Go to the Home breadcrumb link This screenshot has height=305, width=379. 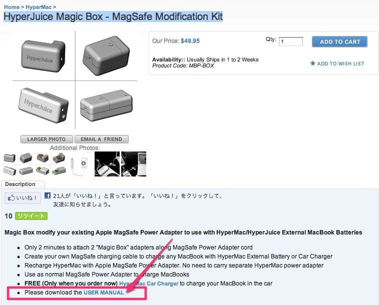coord(12,7)
